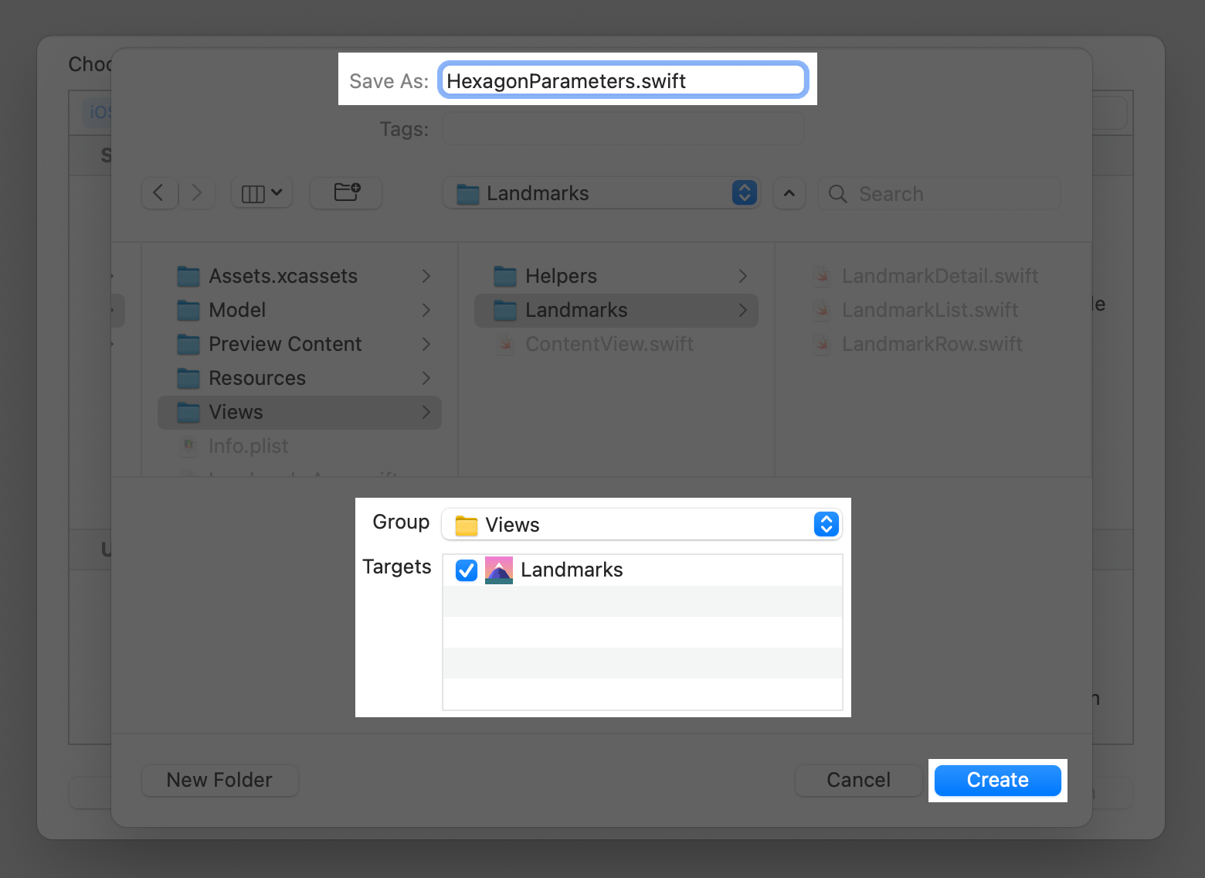Click the forward navigation arrow
Viewport: 1205px width, 878px height.
(197, 192)
